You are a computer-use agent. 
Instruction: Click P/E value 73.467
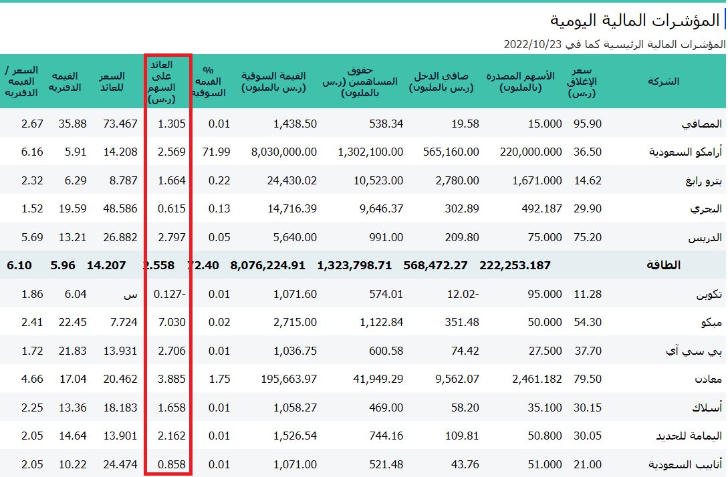(x=120, y=124)
